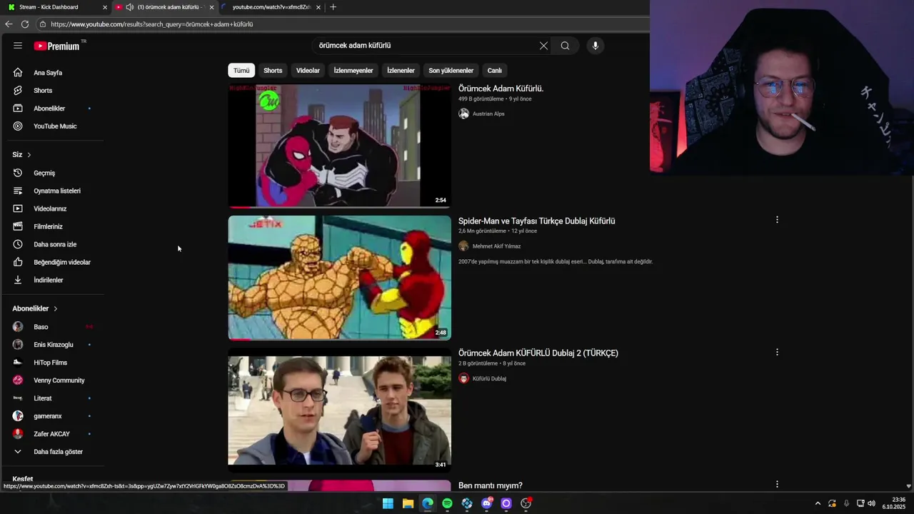Open a new browser tab with plus

click(x=333, y=7)
